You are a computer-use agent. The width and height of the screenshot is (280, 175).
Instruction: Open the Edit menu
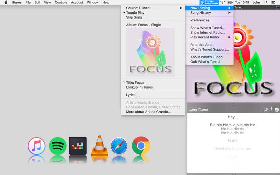(x=37, y=2)
